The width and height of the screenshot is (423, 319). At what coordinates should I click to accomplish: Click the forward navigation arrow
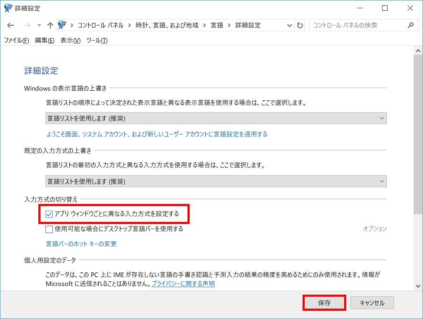[x=27, y=25]
